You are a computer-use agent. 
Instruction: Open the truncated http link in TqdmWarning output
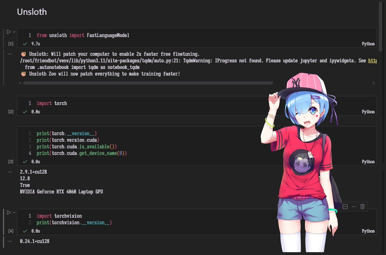pos(372,61)
